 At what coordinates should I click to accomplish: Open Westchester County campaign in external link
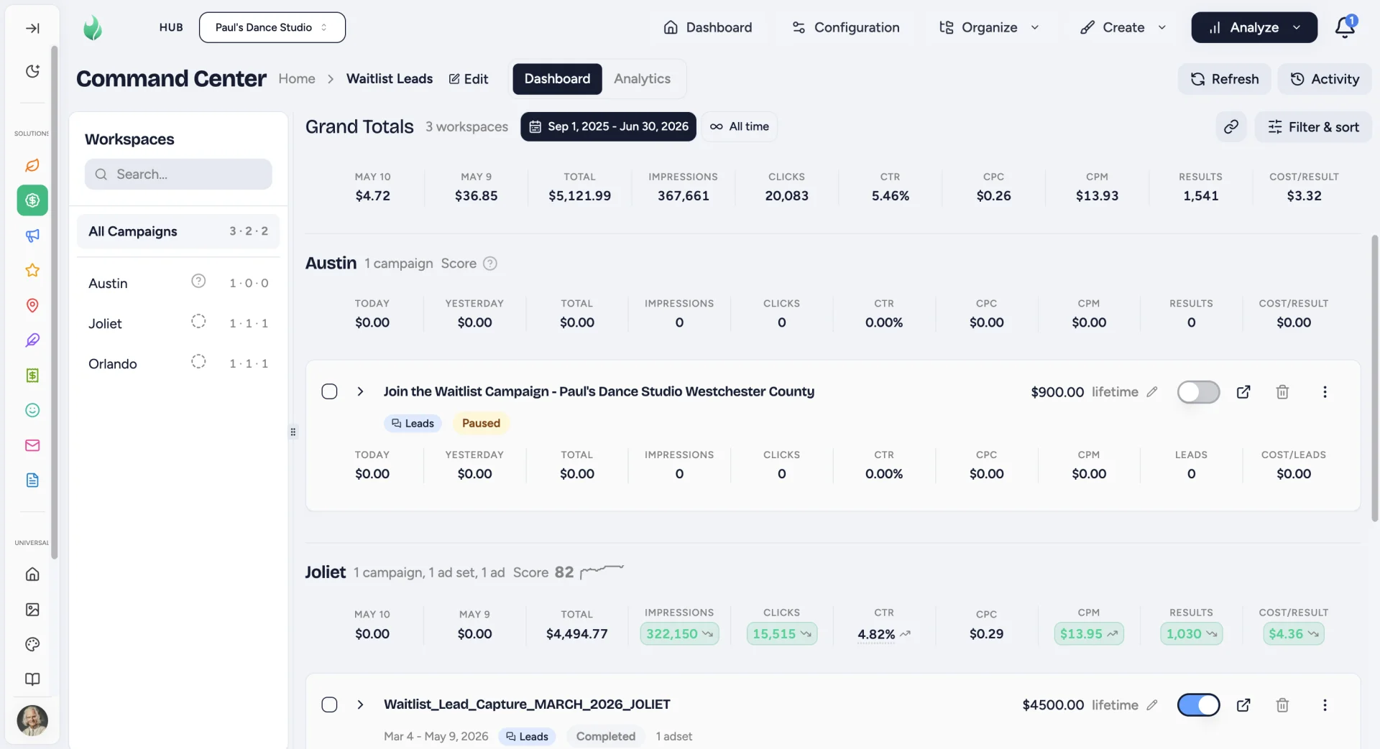pos(1243,392)
